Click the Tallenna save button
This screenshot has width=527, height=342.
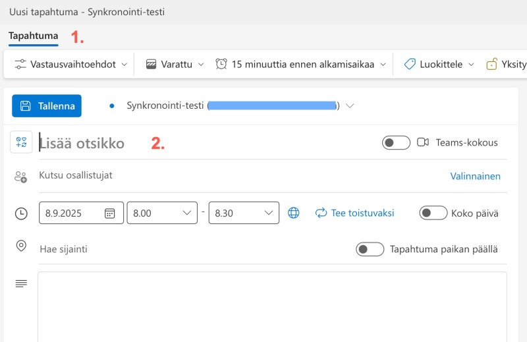[47, 105]
